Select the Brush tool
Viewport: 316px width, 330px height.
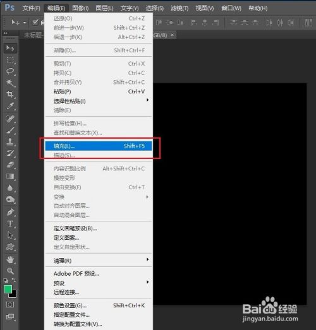coord(10,130)
